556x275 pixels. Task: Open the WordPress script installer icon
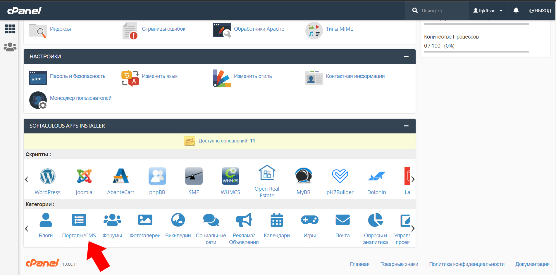[47, 176]
